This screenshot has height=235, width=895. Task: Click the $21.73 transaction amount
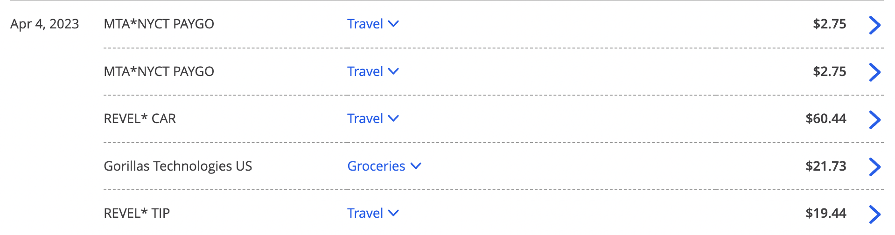[825, 166]
